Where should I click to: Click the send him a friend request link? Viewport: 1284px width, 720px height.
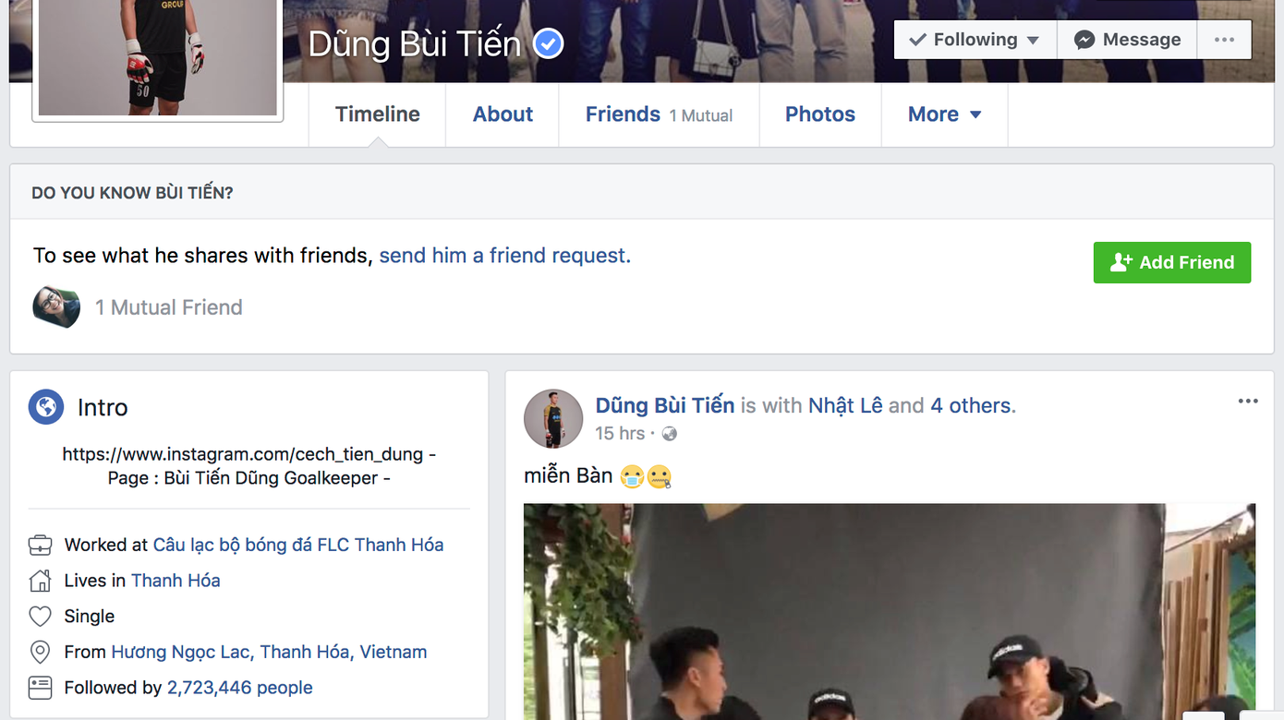point(505,256)
